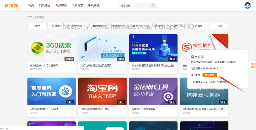Open 手机学课 navigation item
Viewport: 256px width, 130px height.
(x=94, y=5)
